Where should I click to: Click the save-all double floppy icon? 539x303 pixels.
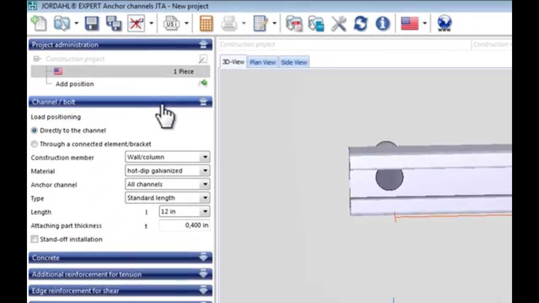pyautogui.click(x=114, y=23)
